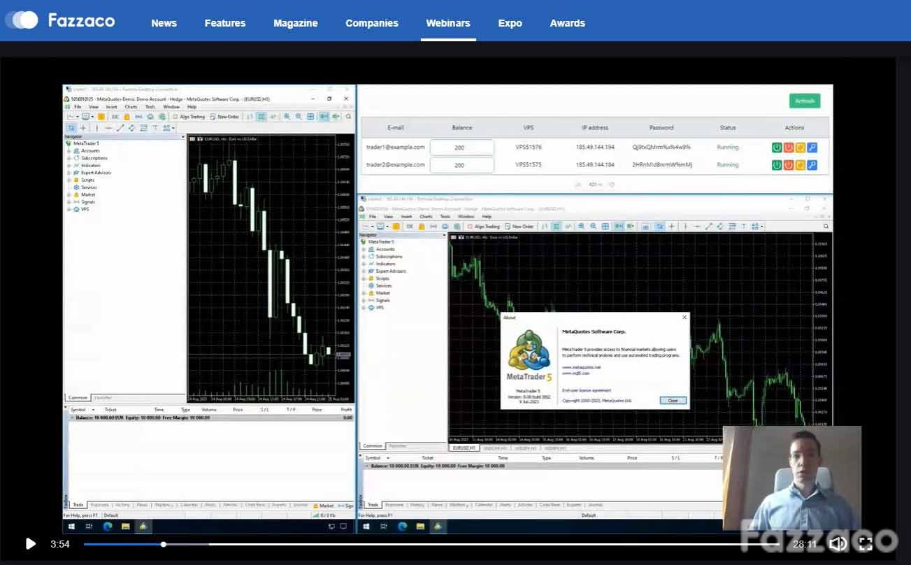Open the Charts menu in the left MetaTrader window
Screen dimensions: 911x565
pyautogui.click(x=131, y=107)
